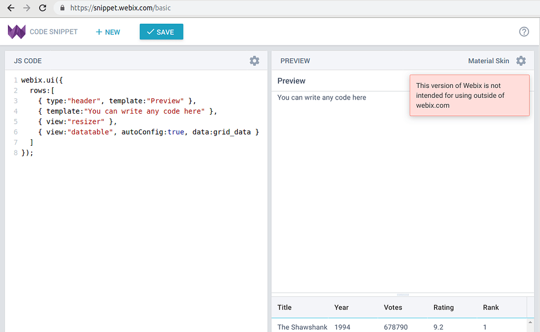Viewport: 540px width, 332px height.
Task: Click the 'true' autoConfig value in code
Action: [x=176, y=132]
